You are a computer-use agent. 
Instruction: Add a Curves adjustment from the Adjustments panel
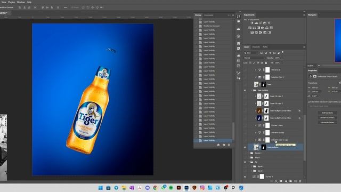click(261, 23)
